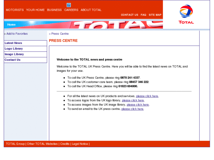Go to CONTACT US in header

130,15
